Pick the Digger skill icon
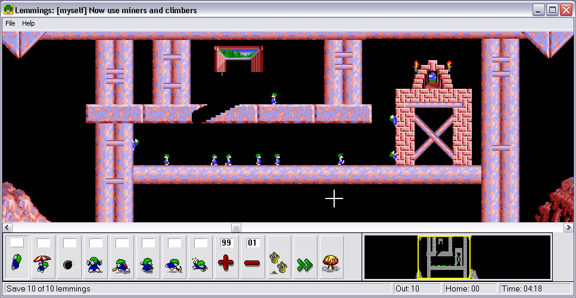Screen dimensions: 576x298 click(x=200, y=257)
